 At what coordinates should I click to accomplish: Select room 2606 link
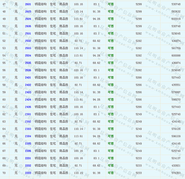click(x=28, y=26)
